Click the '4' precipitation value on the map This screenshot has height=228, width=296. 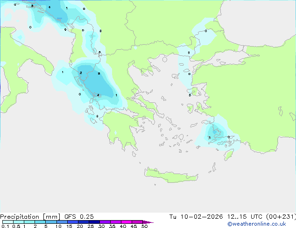tap(49, 7)
